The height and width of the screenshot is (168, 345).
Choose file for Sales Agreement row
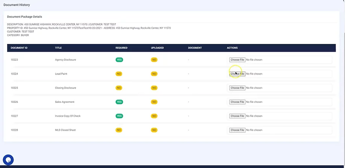[237, 102]
